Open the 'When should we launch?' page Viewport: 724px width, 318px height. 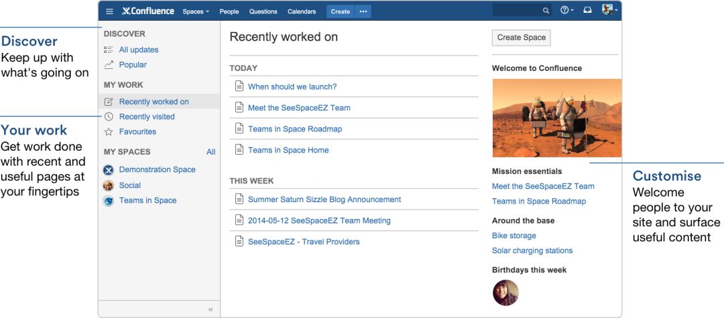(292, 86)
